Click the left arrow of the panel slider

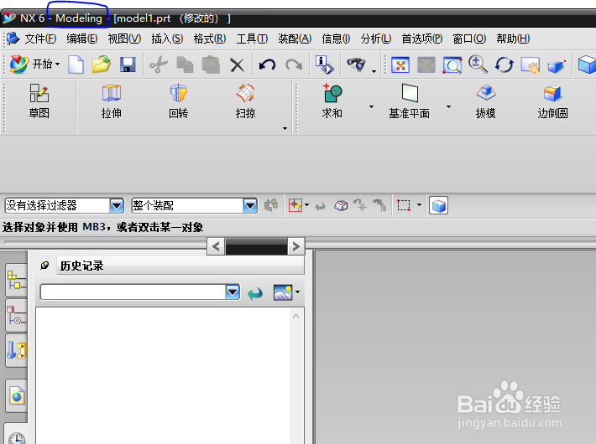[x=217, y=246]
